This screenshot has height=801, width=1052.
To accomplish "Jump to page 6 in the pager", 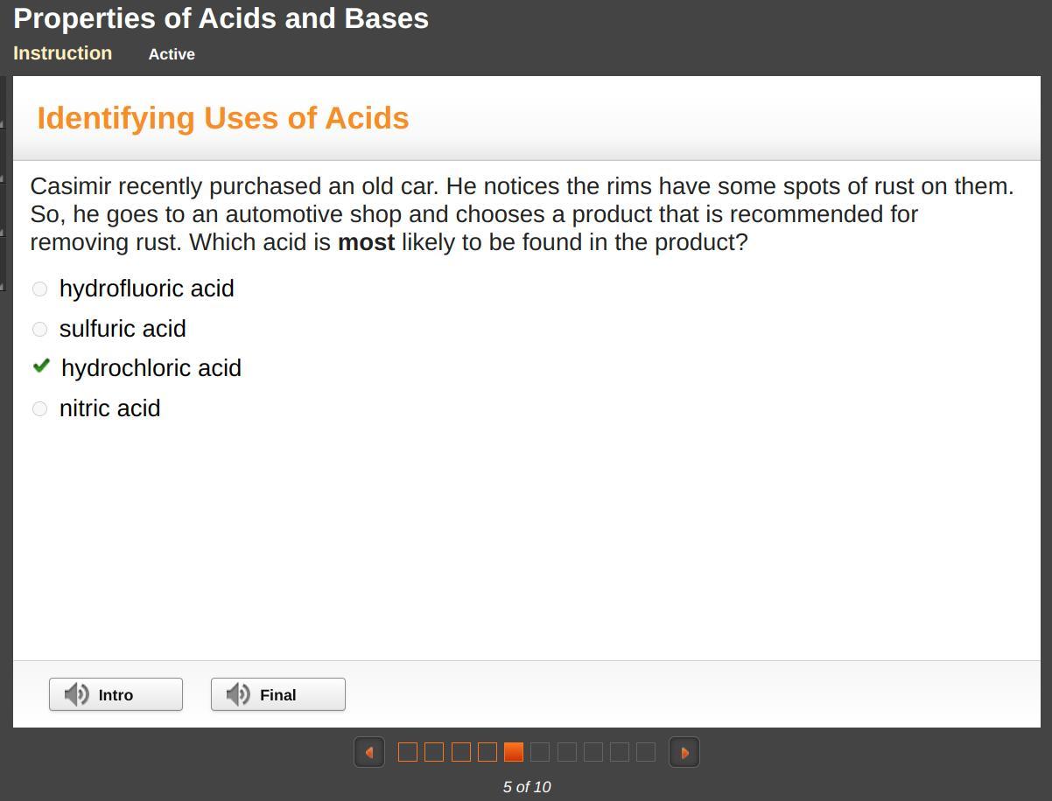I will pos(540,752).
